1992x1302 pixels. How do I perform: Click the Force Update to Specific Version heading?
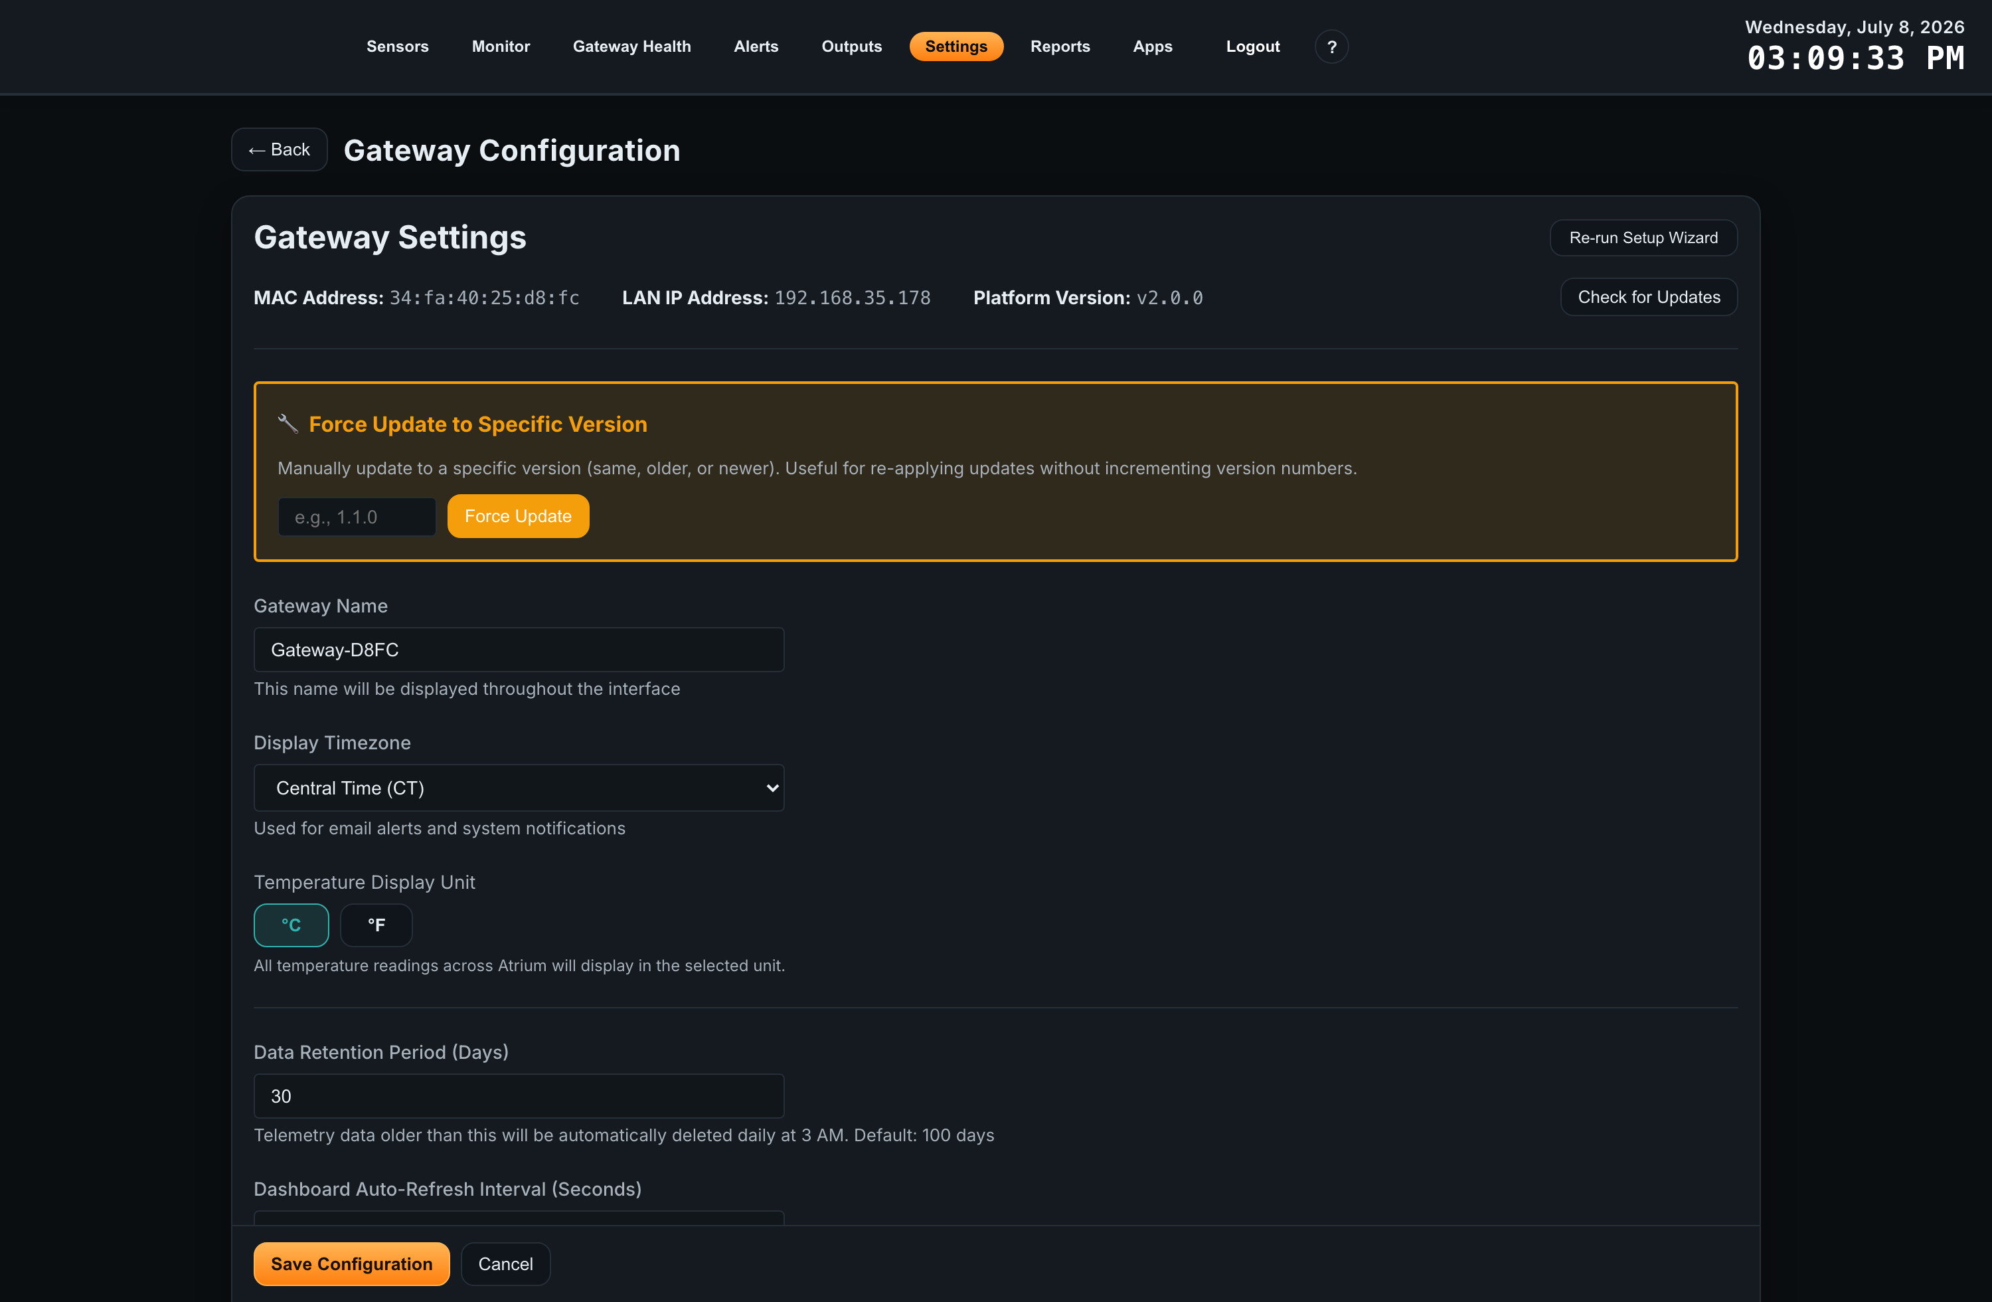[478, 424]
